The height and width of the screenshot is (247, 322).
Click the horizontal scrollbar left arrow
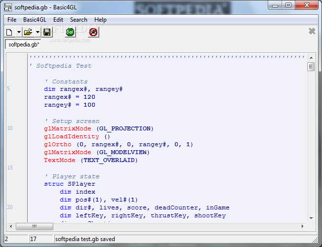[x=11, y=226]
